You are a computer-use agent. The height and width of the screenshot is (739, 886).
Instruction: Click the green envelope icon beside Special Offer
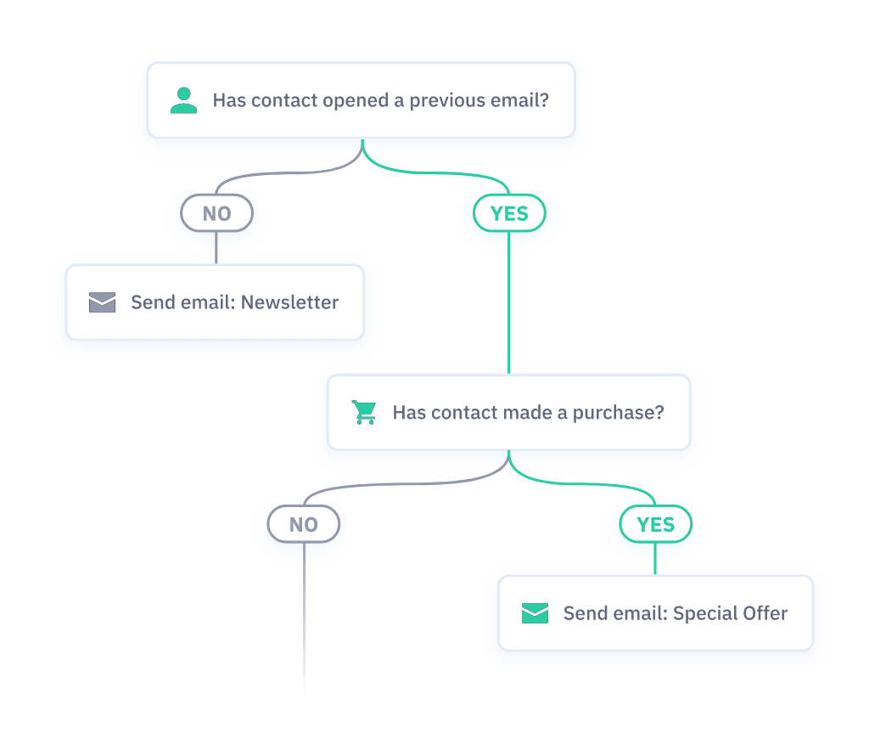(x=535, y=613)
